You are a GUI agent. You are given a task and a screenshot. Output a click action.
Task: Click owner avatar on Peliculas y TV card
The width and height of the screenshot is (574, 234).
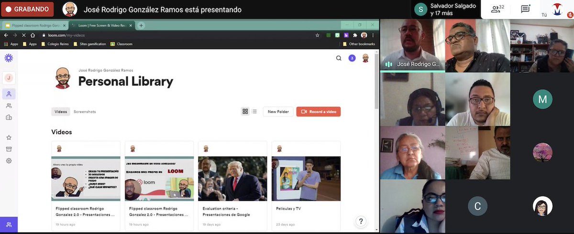tap(279, 149)
